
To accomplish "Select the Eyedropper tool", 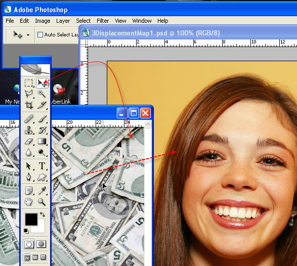I will pos(42,191).
